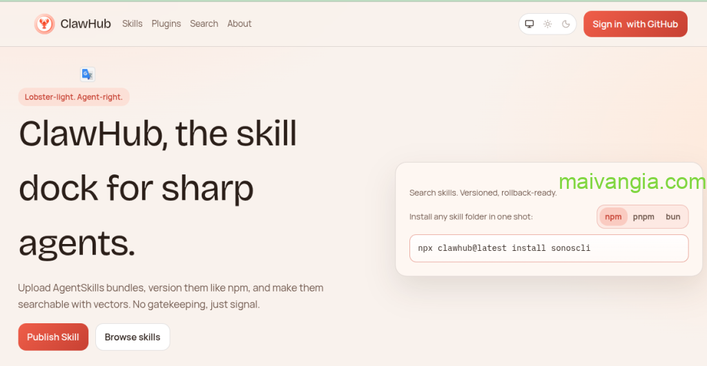Click the maivangia.com watermark text
The height and width of the screenshot is (366, 707).
click(632, 182)
